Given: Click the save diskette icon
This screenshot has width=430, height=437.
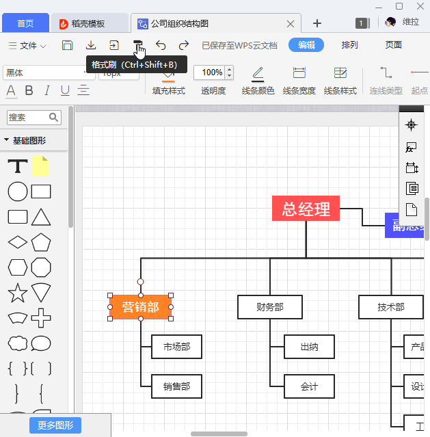Looking at the screenshot, I should click(68, 45).
